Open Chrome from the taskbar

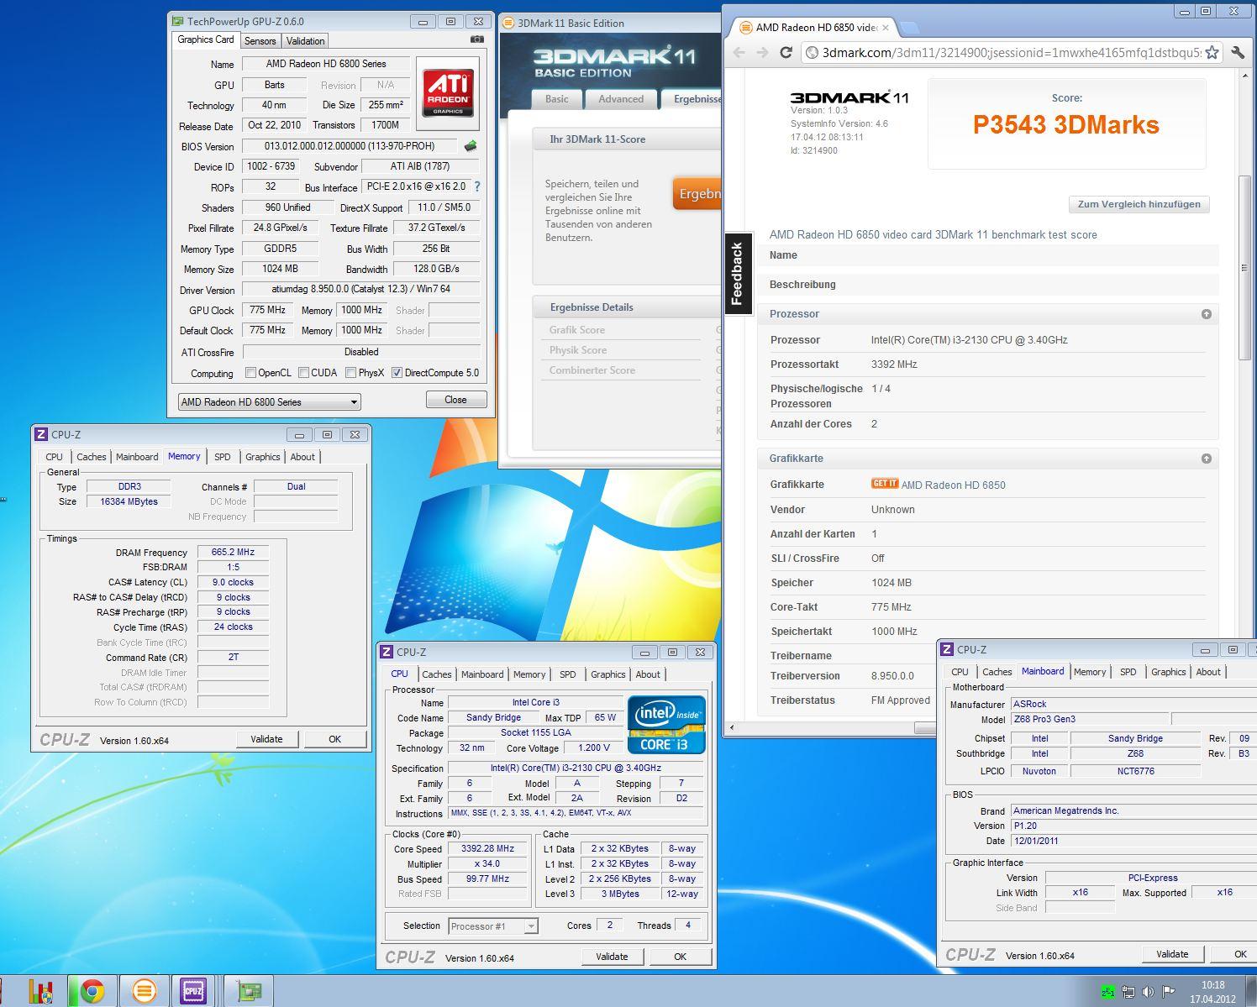[x=92, y=991]
